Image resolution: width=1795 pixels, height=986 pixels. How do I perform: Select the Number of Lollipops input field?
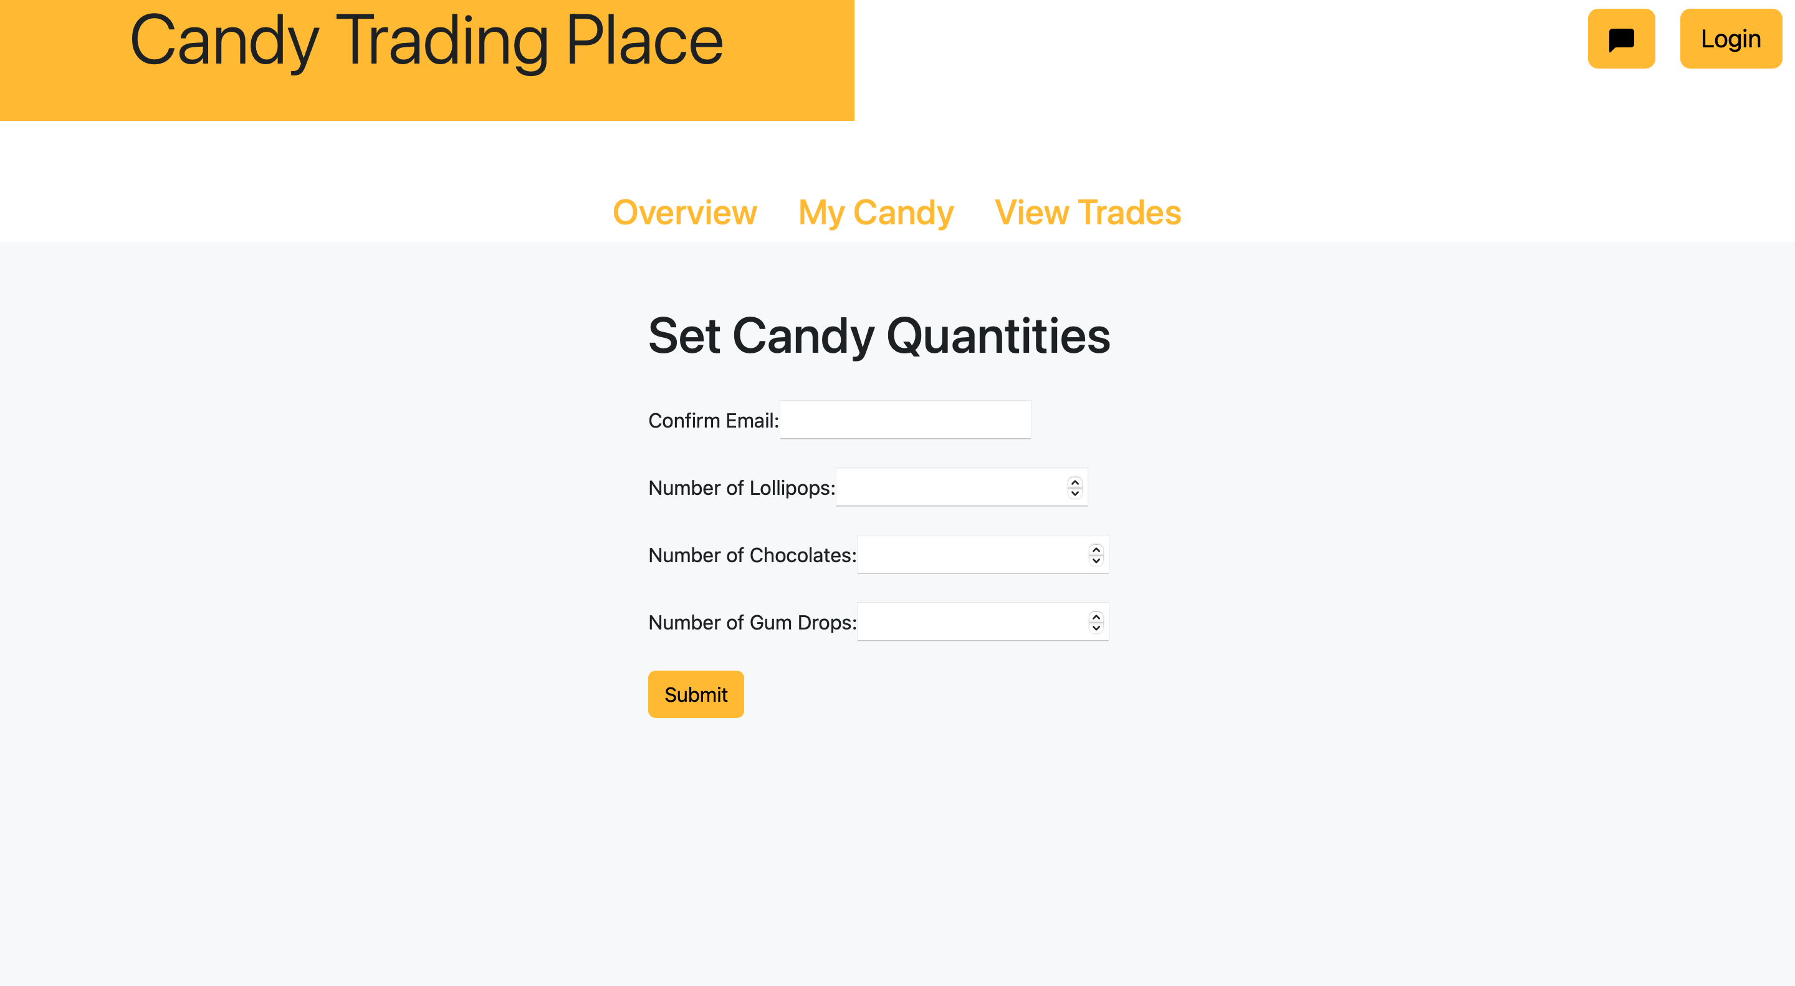947,486
